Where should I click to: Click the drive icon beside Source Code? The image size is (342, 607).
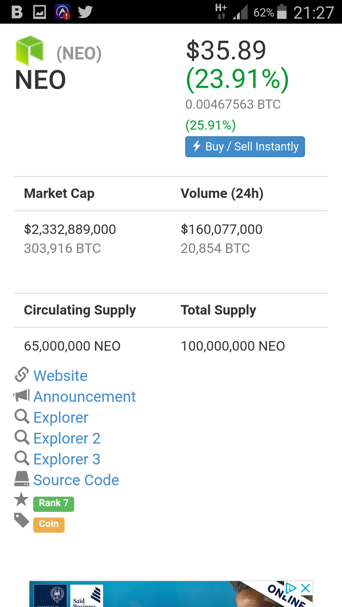point(22,479)
